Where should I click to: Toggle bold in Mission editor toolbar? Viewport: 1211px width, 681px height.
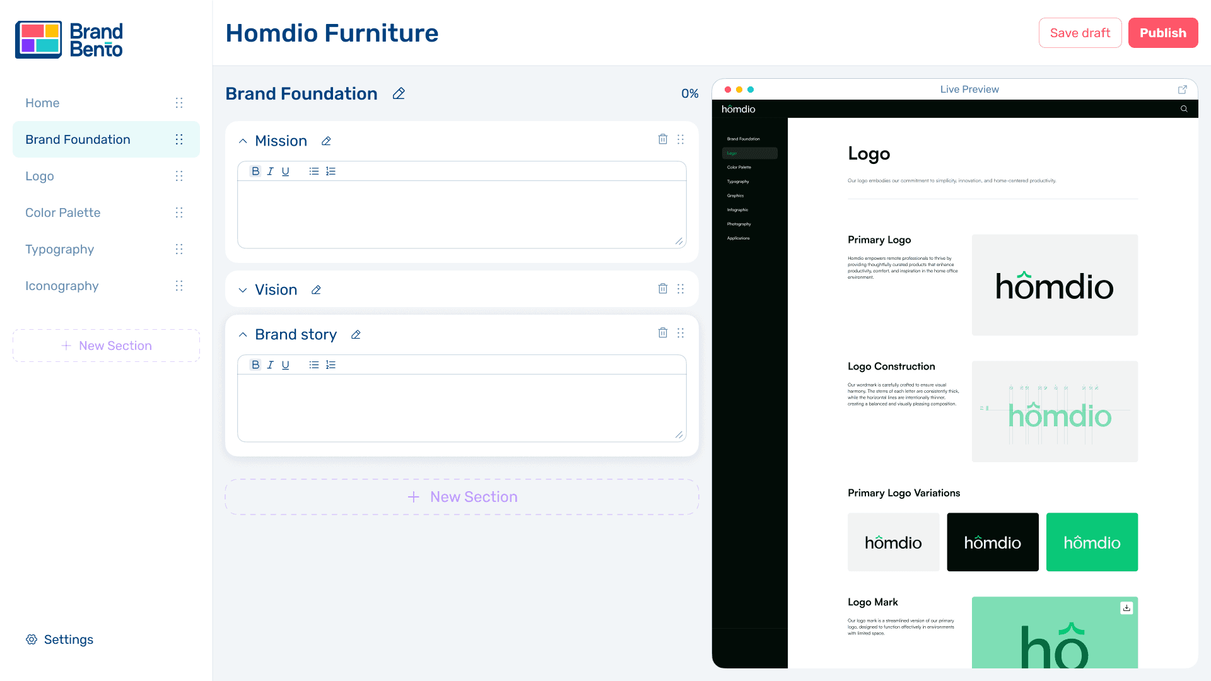[x=255, y=172]
